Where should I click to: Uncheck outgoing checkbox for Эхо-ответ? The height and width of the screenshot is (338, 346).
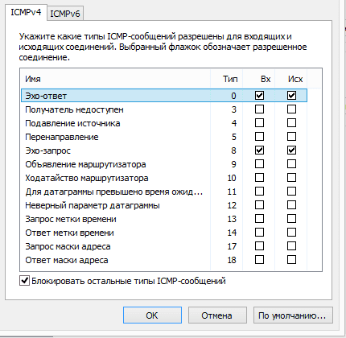tap(291, 96)
